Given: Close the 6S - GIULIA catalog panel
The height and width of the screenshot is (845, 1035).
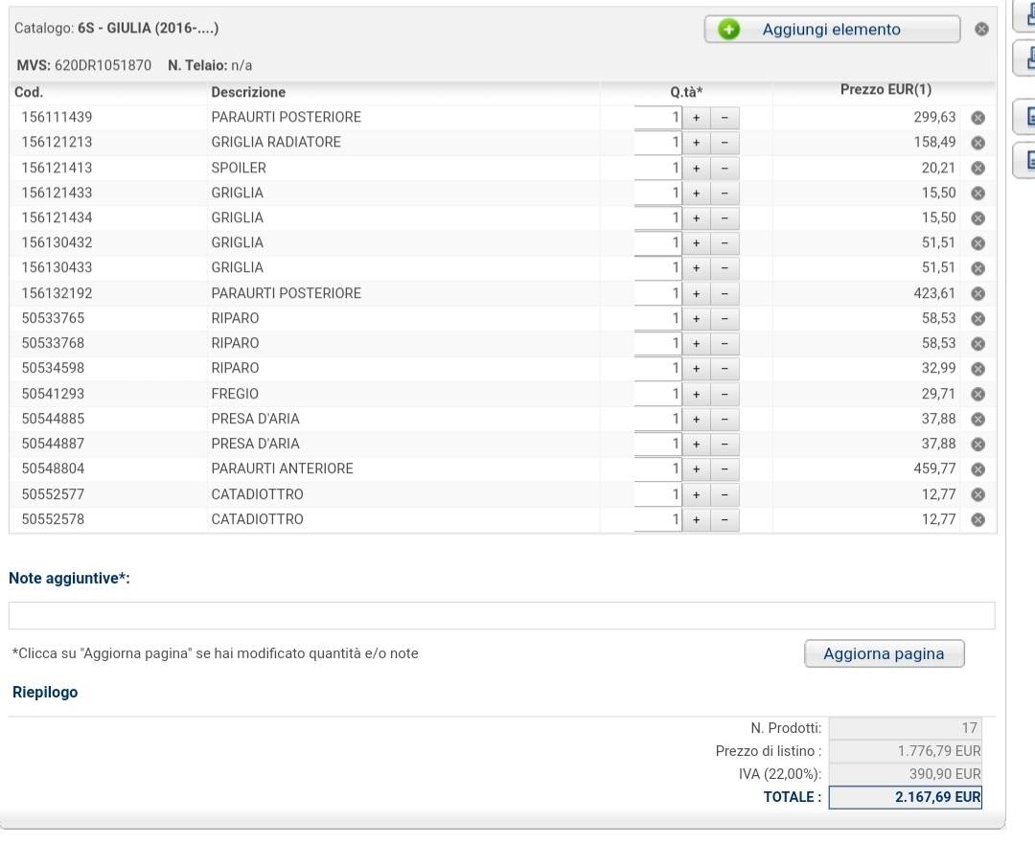Looking at the screenshot, I should click(981, 29).
